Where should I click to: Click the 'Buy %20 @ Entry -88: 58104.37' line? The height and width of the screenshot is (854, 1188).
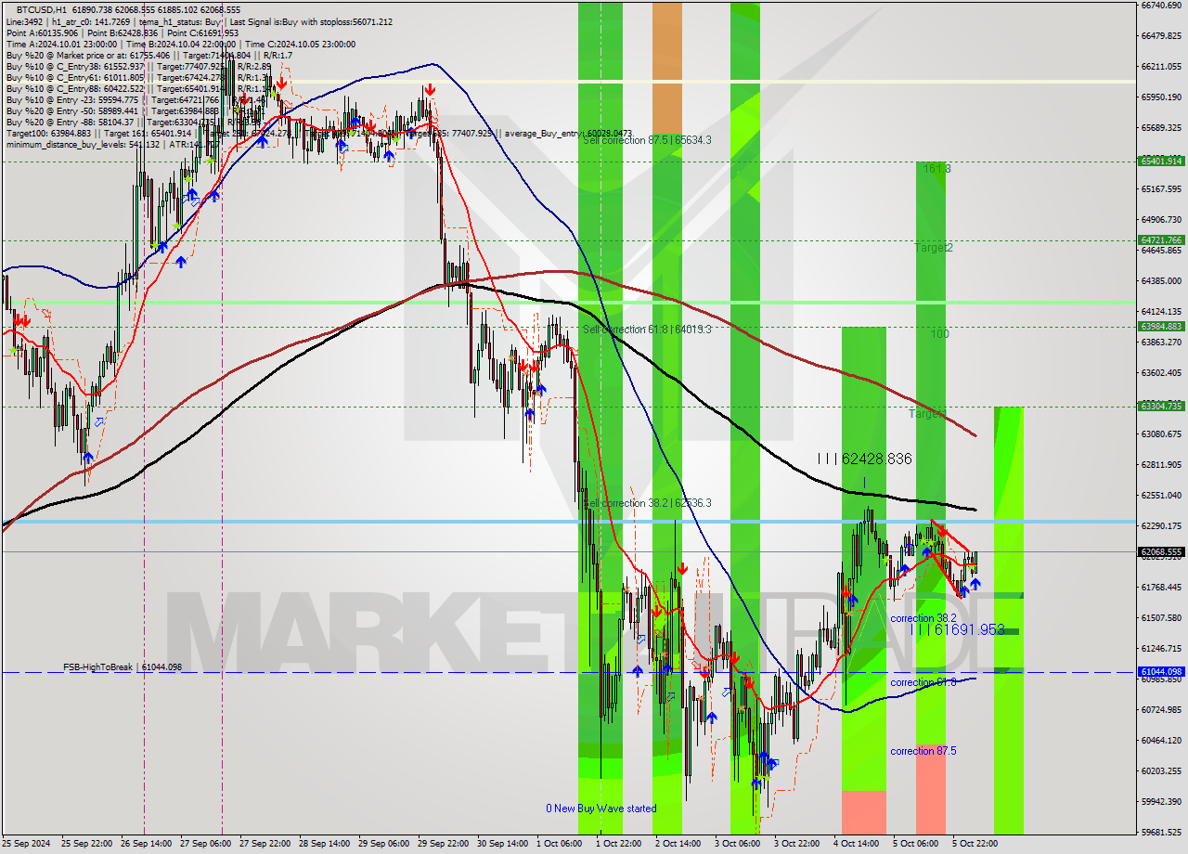[x=70, y=123]
